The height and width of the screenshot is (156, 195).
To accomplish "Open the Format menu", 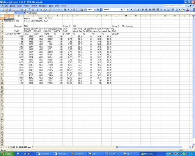I will coord(34,6).
